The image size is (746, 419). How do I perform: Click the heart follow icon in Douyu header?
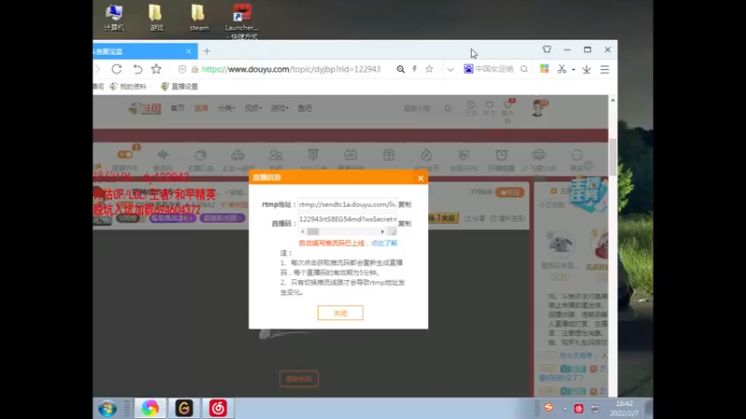(x=490, y=105)
